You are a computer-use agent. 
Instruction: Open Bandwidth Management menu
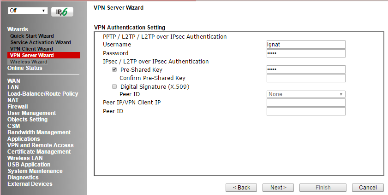(x=39, y=132)
